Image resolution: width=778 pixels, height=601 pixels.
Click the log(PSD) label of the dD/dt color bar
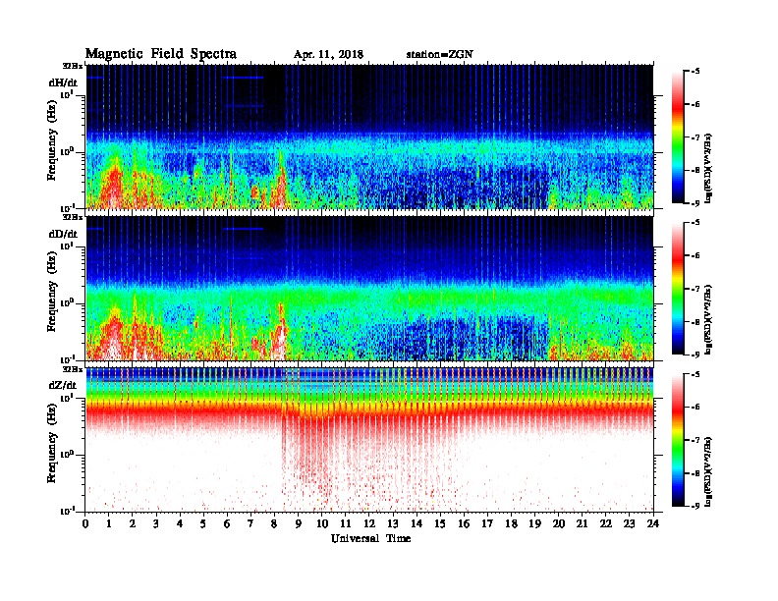(x=708, y=319)
